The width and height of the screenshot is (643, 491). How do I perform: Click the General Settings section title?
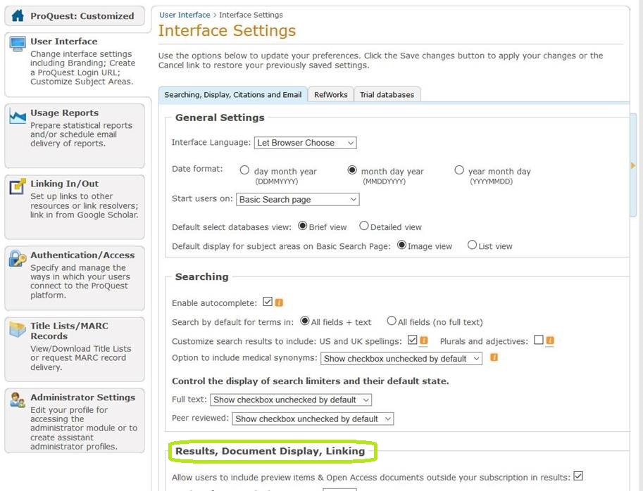point(220,117)
